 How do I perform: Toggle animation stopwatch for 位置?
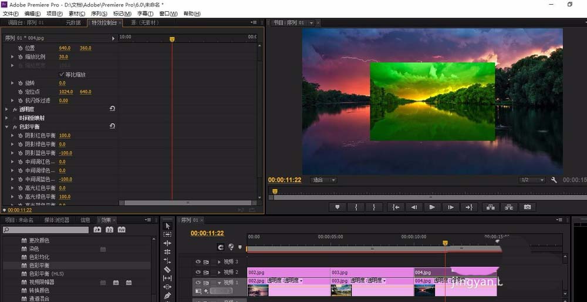(x=20, y=48)
